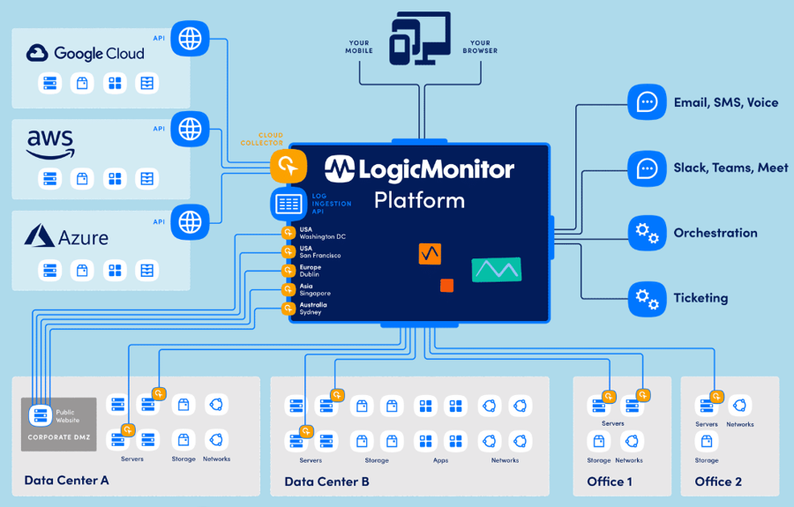The height and width of the screenshot is (507, 794).
Task: Click the AWS API globe icon
Action: [190, 129]
